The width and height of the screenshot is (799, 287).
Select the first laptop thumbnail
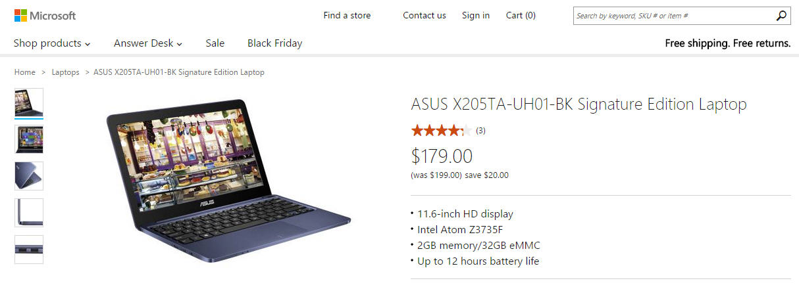tap(29, 102)
